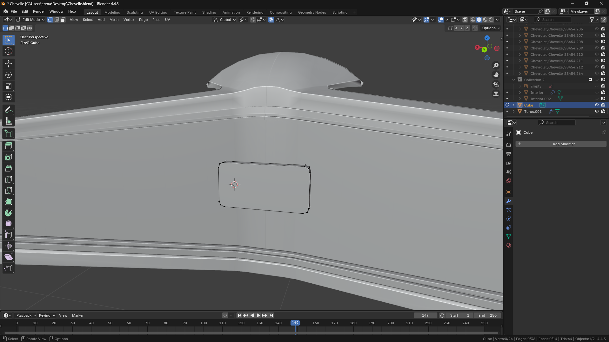Viewport: 609px width, 342px height.
Task: Toggle X axis mesh mirror
Action: (x=456, y=28)
